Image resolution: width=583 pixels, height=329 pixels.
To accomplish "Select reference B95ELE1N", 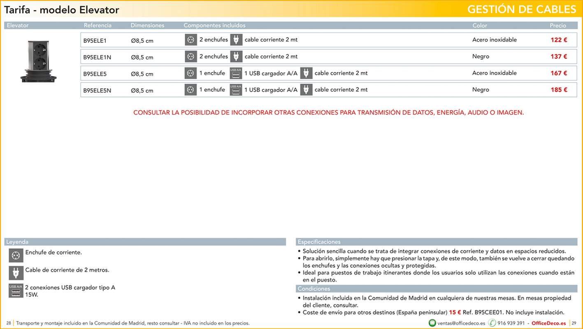I will 97,57.
